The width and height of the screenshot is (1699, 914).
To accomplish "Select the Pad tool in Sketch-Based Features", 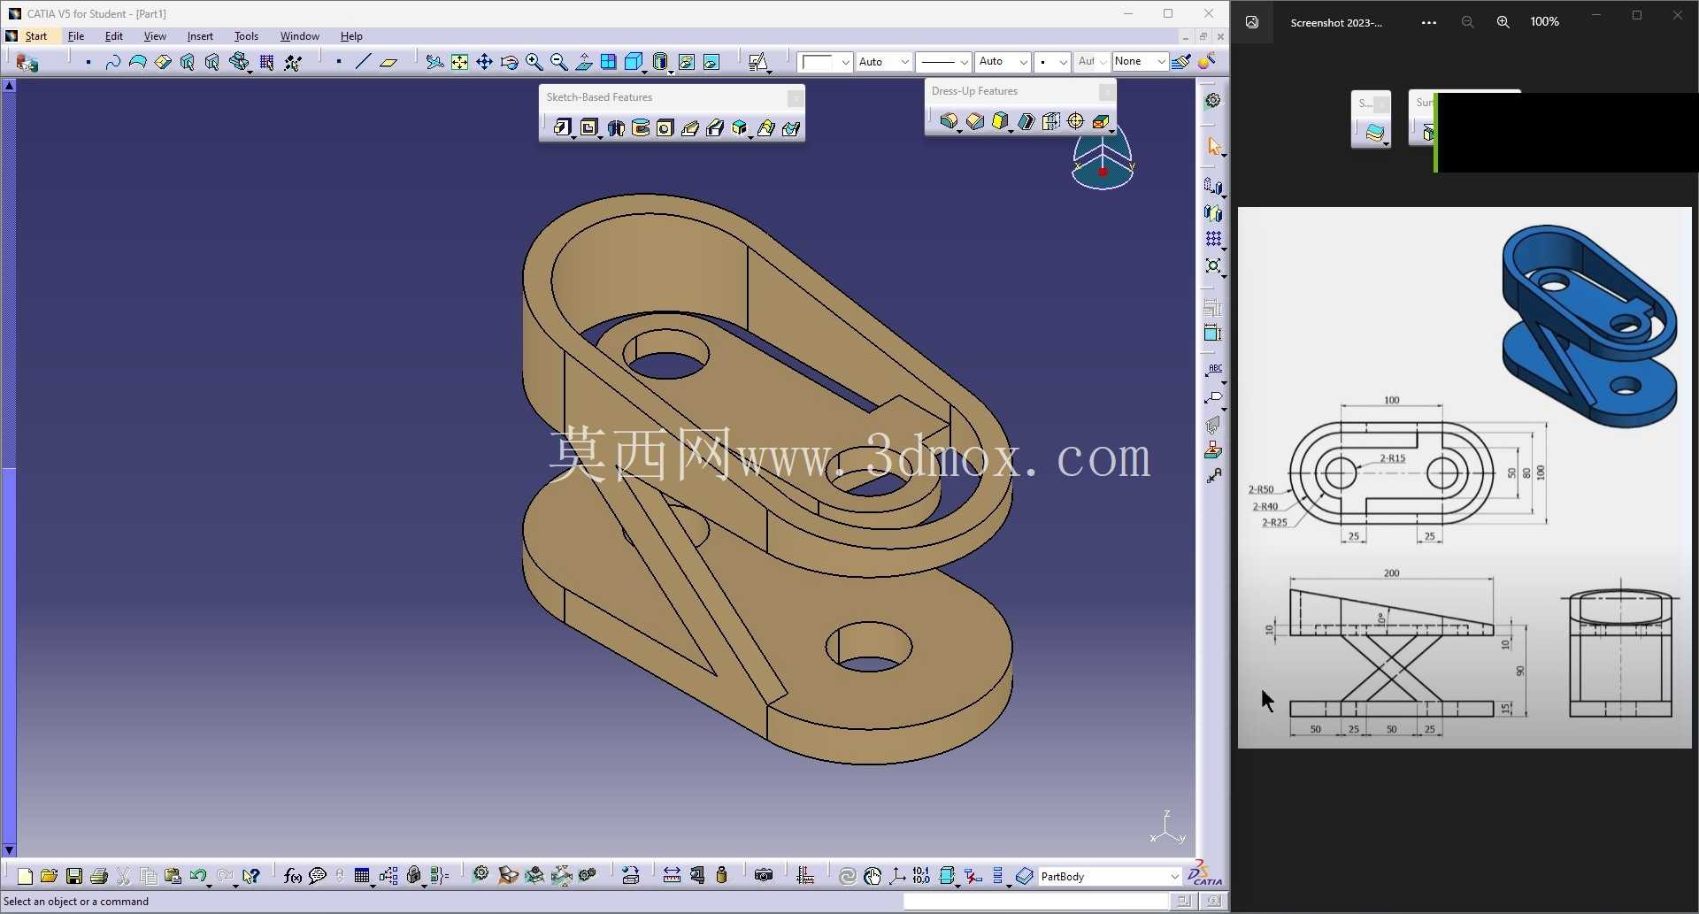I will click(562, 127).
